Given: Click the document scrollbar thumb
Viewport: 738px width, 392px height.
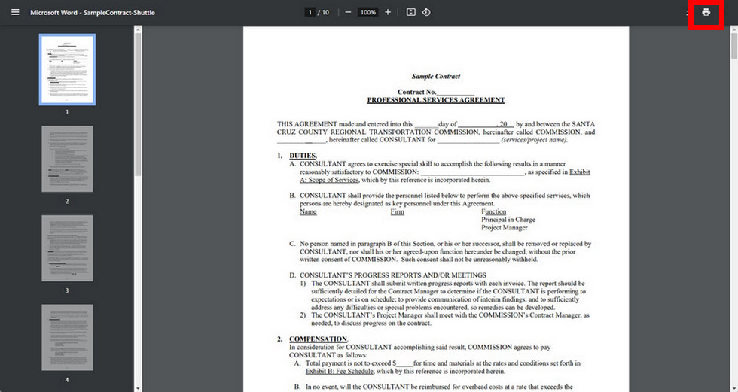Looking at the screenshot, I should (x=733, y=46).
